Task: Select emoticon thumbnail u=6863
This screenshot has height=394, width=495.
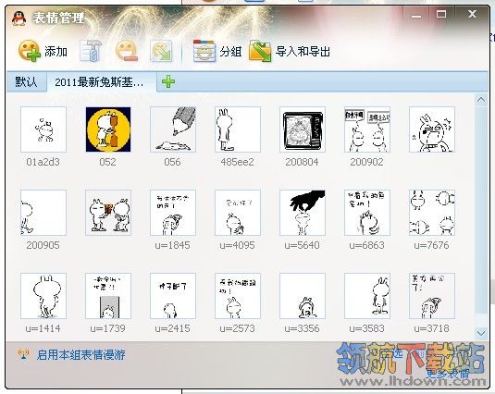Action: (367, 213)
